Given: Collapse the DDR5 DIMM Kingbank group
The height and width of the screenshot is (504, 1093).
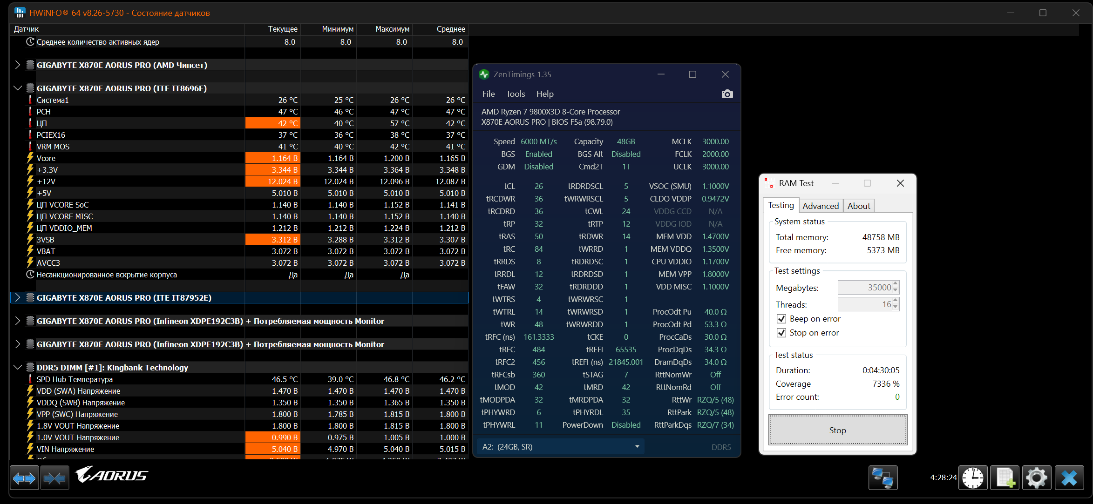Looking at the screenshot, I should [18, 368].
